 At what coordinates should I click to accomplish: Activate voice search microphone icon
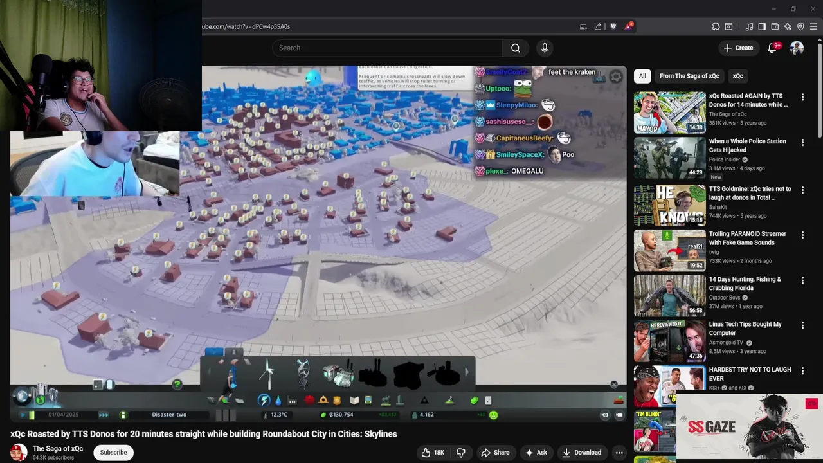point(545,48)
